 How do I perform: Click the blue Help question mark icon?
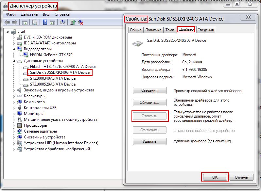[x=45, y=22]
